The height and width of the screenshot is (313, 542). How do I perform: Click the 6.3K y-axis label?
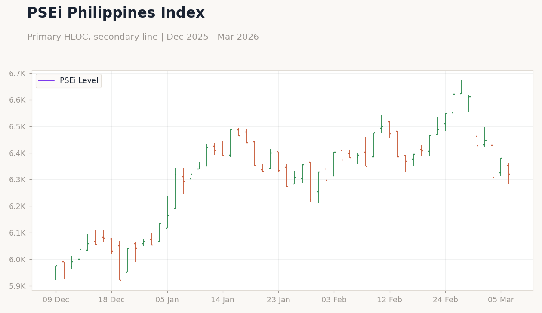pyautogui.click(x=17, y=180)
